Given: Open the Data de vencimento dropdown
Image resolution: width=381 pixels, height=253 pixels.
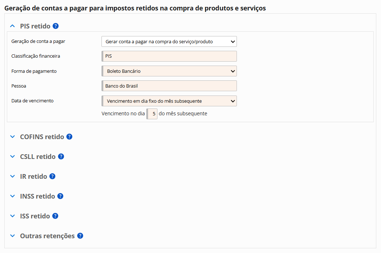Looking at the screenshot, I should click(169, 101).
